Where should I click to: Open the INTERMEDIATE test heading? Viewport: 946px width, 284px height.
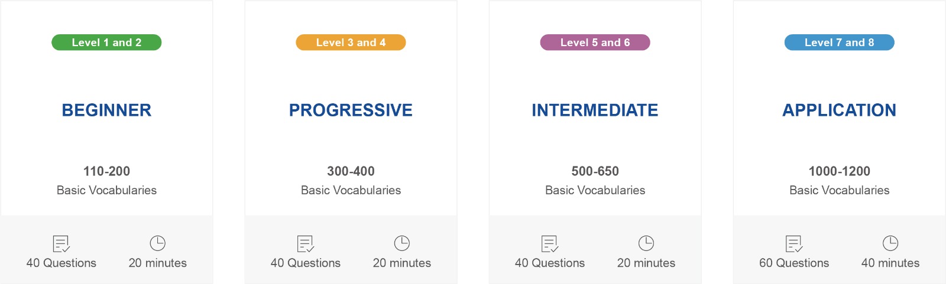pyautogui.click(x=595, y=110)
